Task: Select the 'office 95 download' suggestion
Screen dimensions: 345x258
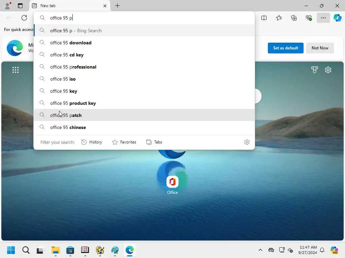Action: 144,43
